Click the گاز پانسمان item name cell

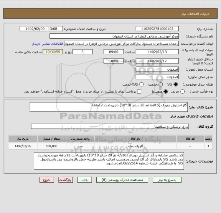click(135, 146)
